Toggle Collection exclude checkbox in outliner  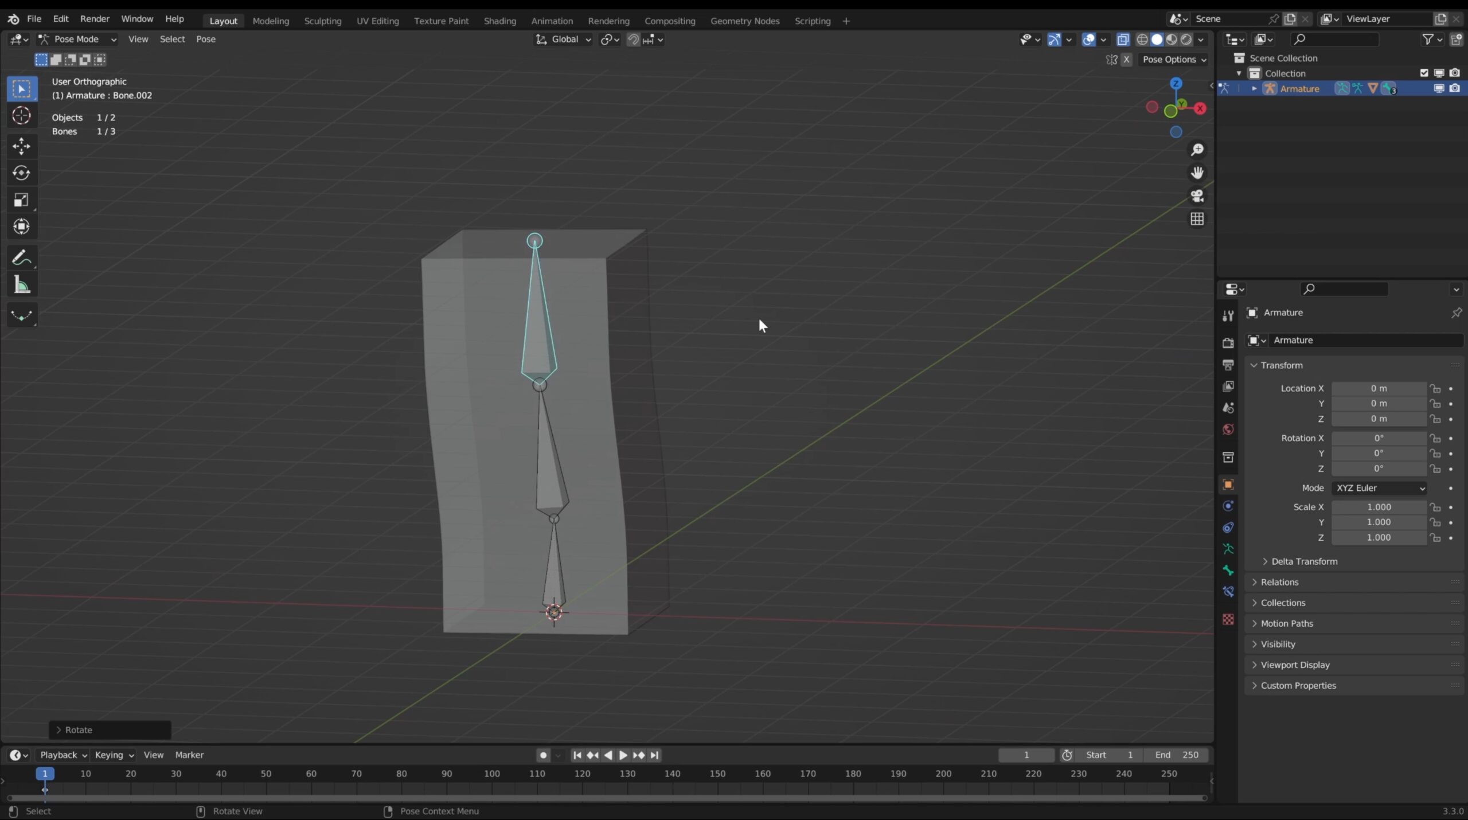coord(1424,73)
